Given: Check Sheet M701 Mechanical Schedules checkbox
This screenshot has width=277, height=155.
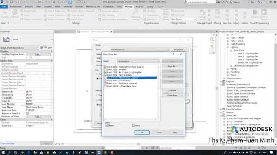Looking at the screenshot, I should (106, 83).
